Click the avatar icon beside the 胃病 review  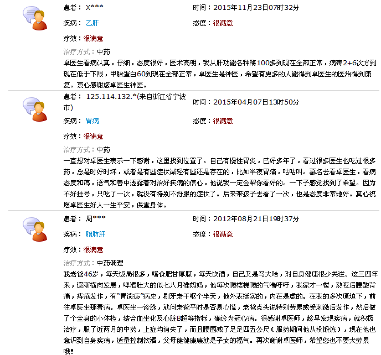(x=35, y=109)
